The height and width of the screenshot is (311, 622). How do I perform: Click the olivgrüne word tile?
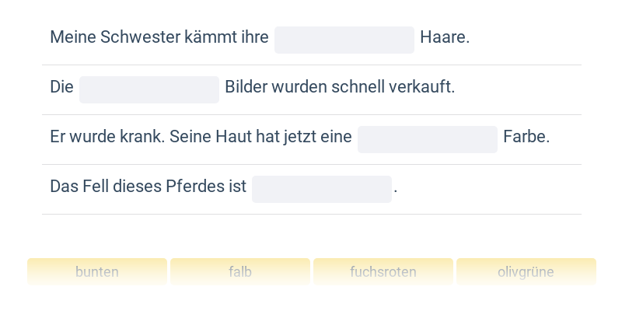click(526, 272)
